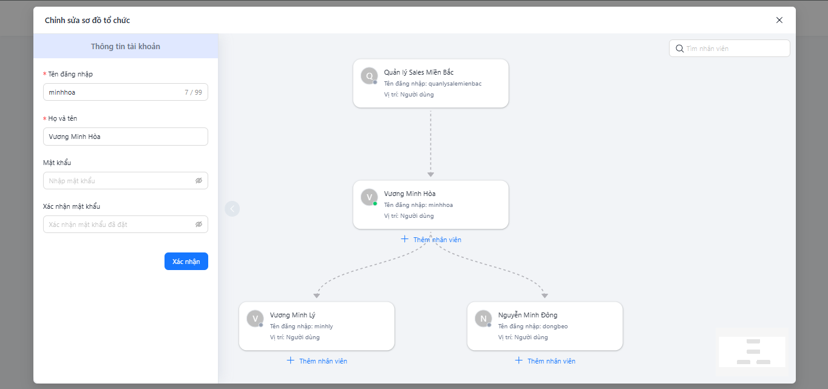Click the Q avatar of Quản lý Sales Miền Bắc
This screenshot has width=828, height=389.
pyautogui.click(x=369, y=76)
